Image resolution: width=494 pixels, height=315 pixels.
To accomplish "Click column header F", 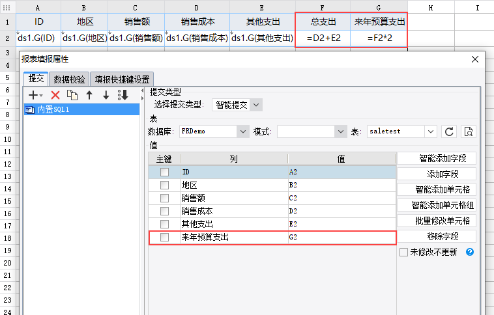I will click(x=323, y=8).
